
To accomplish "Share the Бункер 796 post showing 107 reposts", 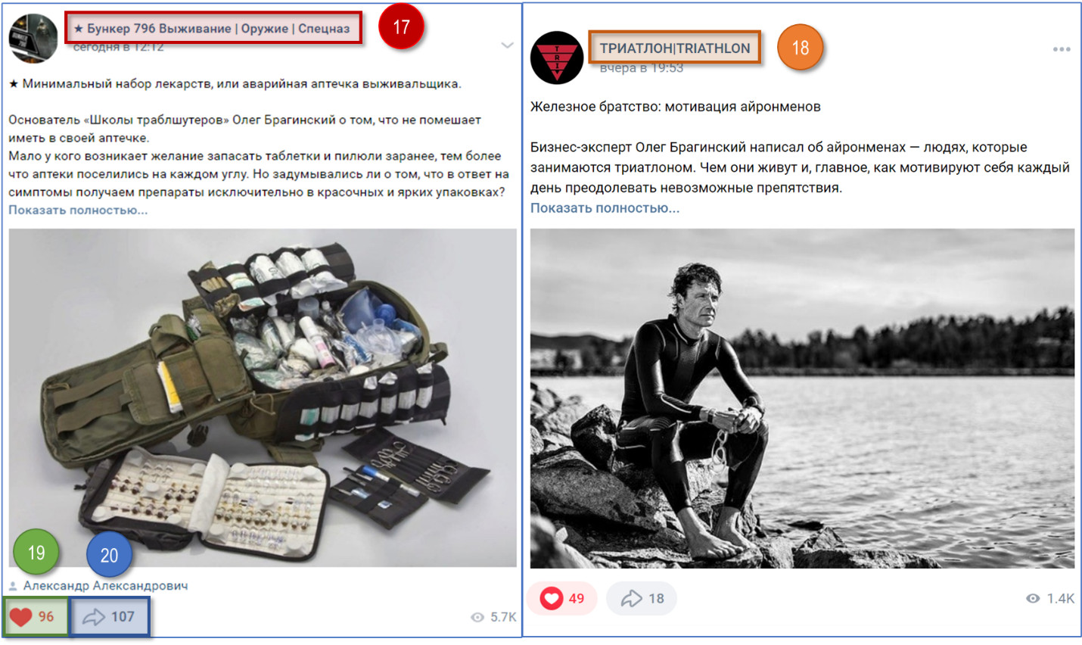I will [109, 617].
